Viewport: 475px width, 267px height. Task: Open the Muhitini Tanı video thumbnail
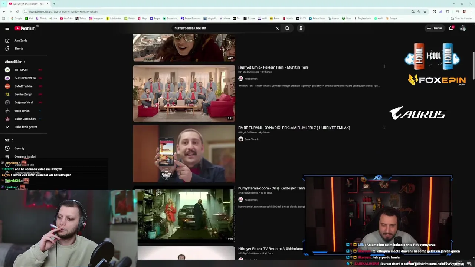[x=184, y=93]
